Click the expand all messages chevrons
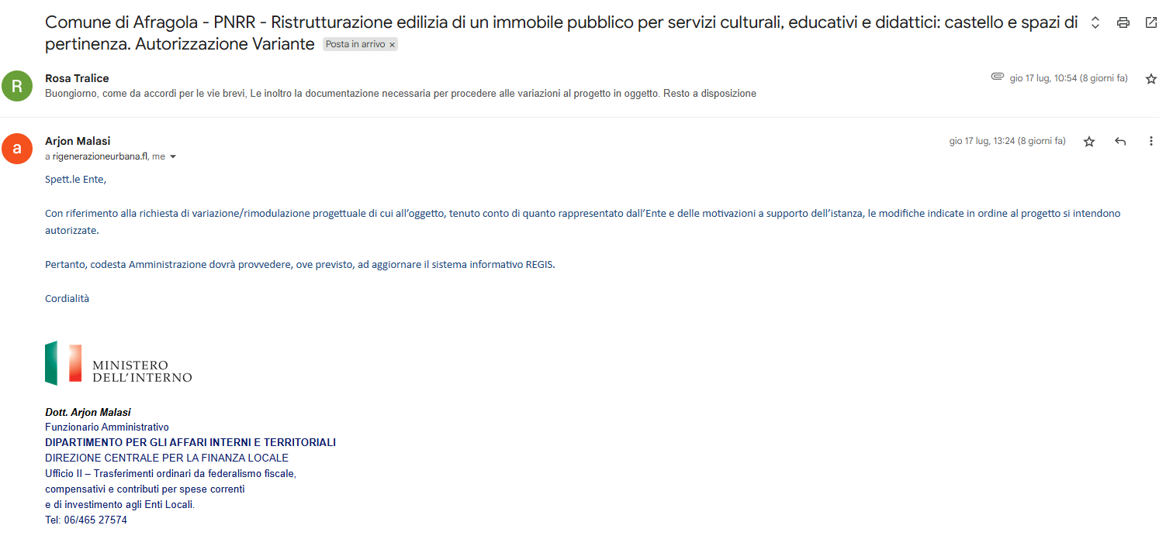This screenshot has height=539, width=1166. (1095, 22)
